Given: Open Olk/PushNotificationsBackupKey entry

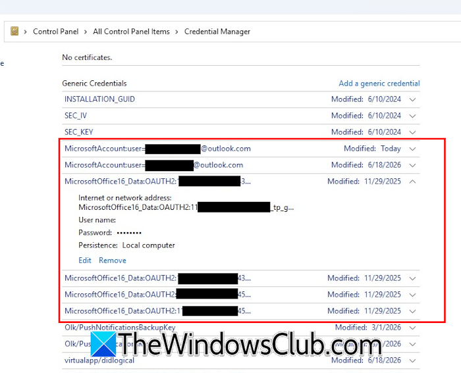Looking at the screenshot, I should coord(120,327).
